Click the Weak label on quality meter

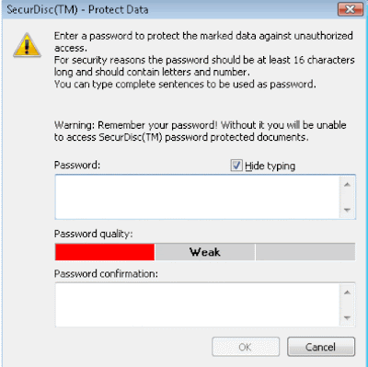tap(205, 252)
